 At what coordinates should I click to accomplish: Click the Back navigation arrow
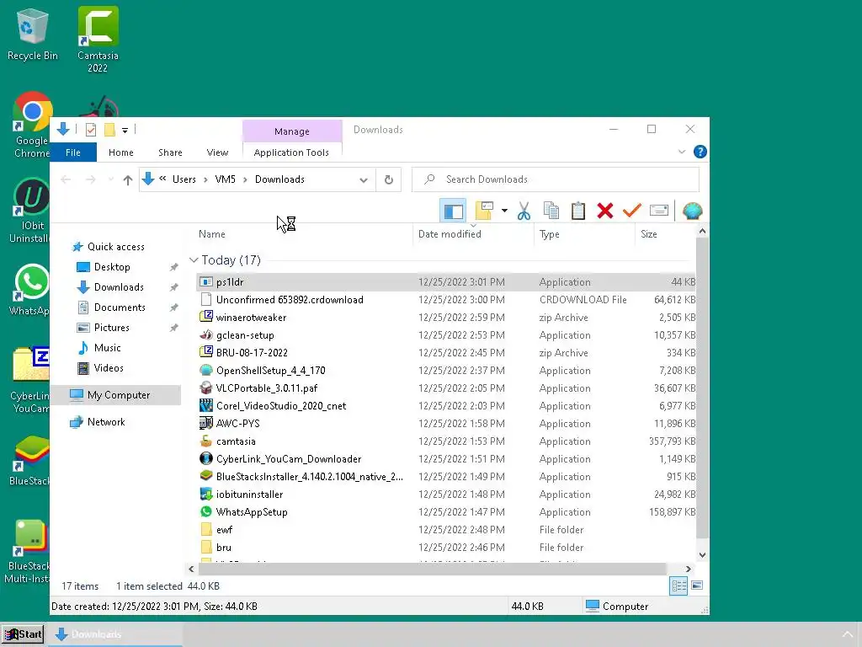pos(66,180)
